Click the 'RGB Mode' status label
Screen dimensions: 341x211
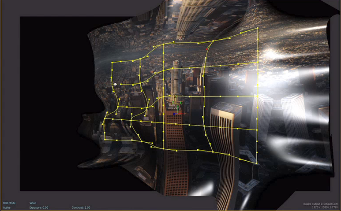click(9, 203)
